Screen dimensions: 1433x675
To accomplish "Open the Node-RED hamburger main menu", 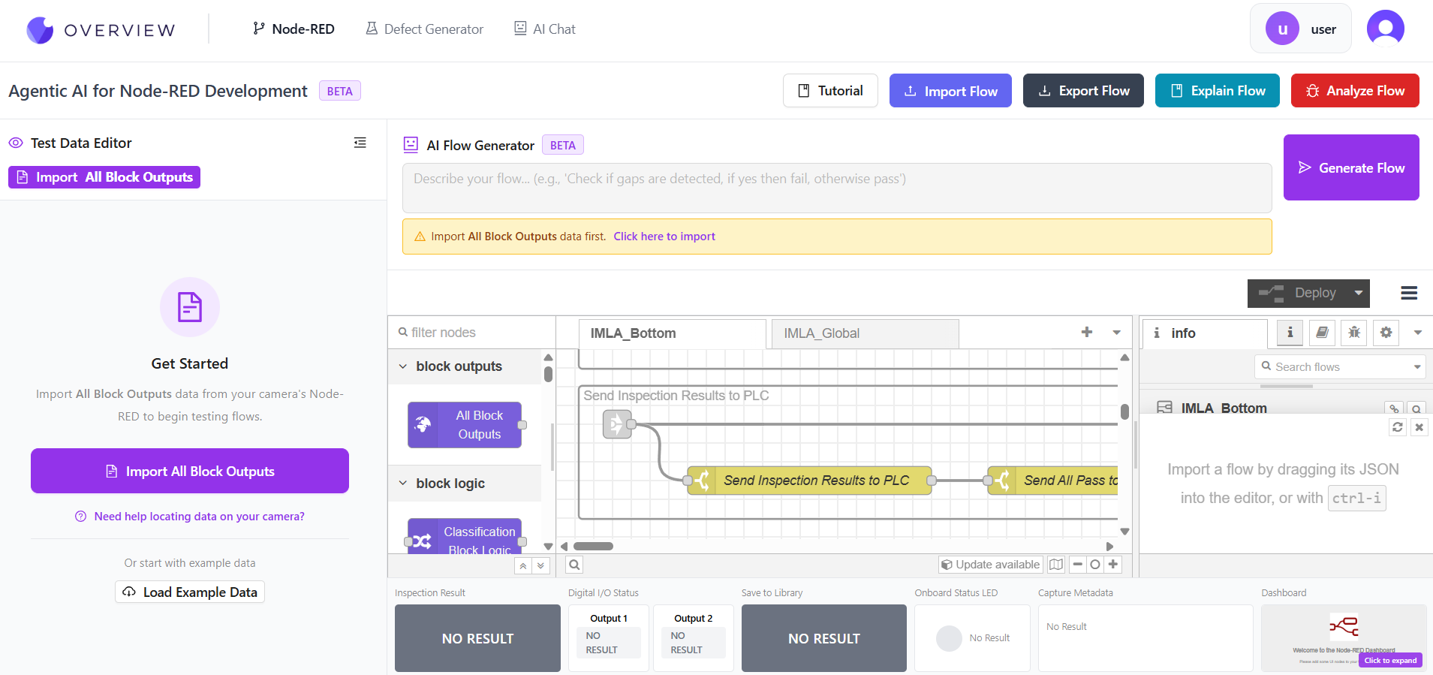I will [1409, 293].
